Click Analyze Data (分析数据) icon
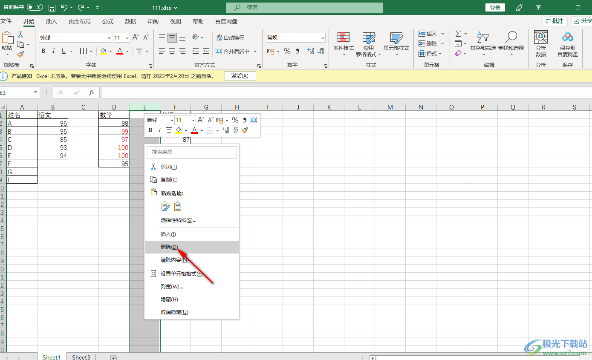592x360 pixels. [x=541, y=44]
